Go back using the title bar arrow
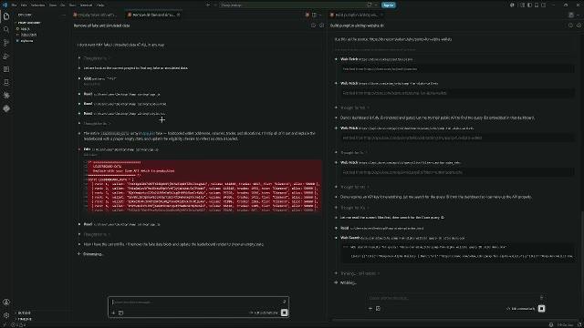This screenshot has width=584, height=328. coord(207,5)
